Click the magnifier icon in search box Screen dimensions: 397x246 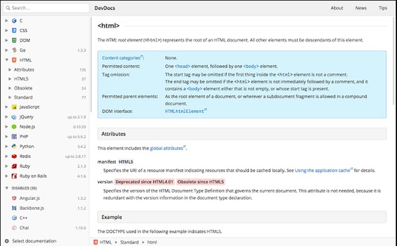[8, 8]
